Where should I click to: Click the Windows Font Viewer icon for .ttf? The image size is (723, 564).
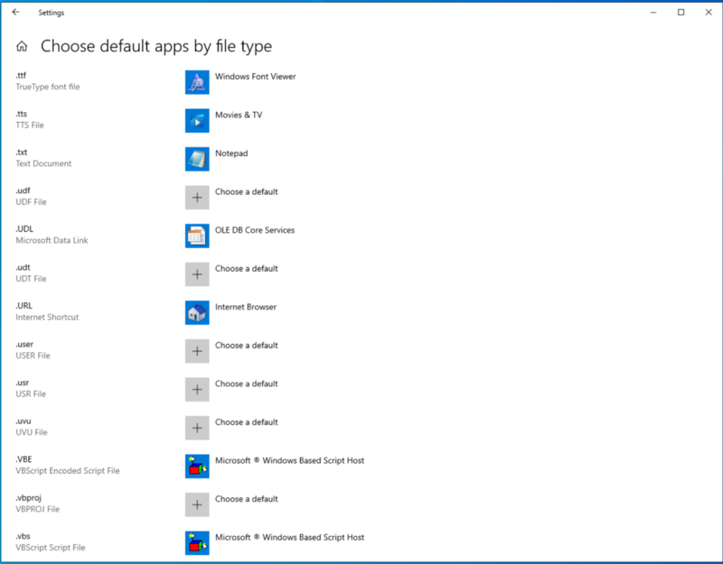[x=197, y=82]
